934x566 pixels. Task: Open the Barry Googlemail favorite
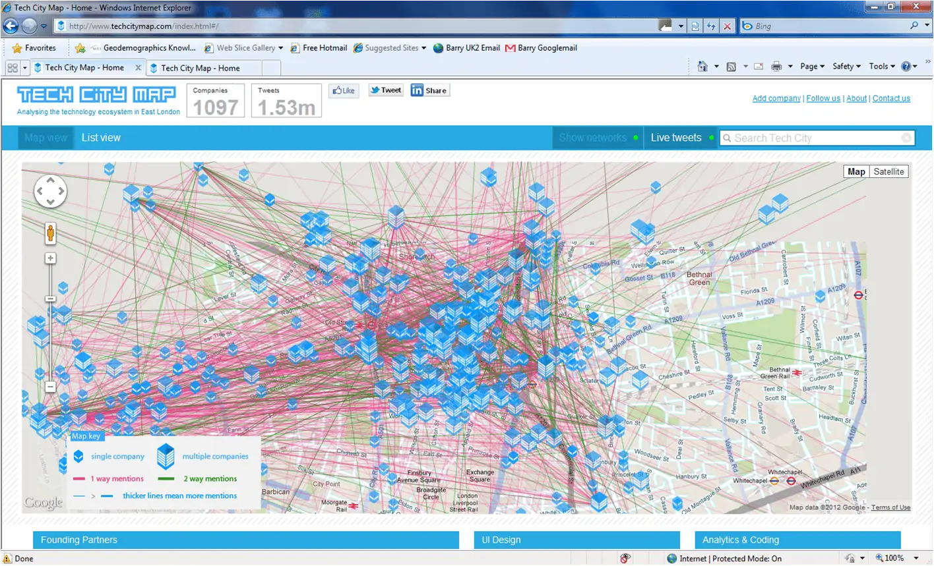[x=541, y=48]
